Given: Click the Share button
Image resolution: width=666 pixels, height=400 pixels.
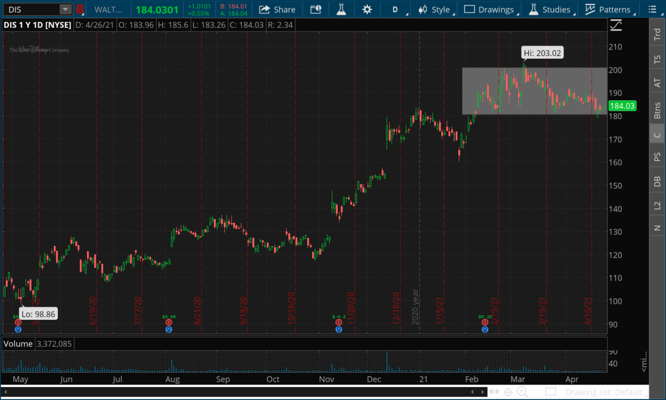Looking at the screenshot, I should (x=277, y=9).
